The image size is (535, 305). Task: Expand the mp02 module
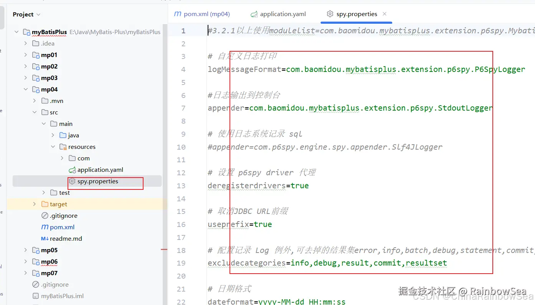pos(26,66)
